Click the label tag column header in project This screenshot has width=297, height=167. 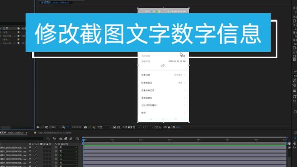[x=19, y=28]
